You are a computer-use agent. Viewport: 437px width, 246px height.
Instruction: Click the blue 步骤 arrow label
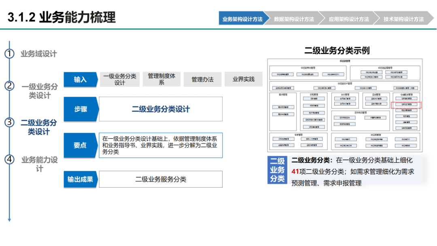point(81,109)
